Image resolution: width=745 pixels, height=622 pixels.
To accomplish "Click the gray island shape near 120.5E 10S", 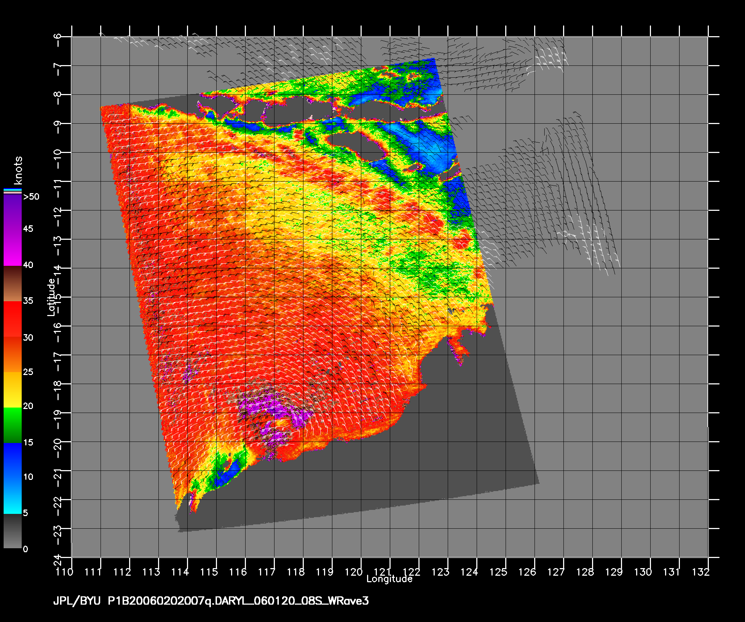I will point(357,146).
